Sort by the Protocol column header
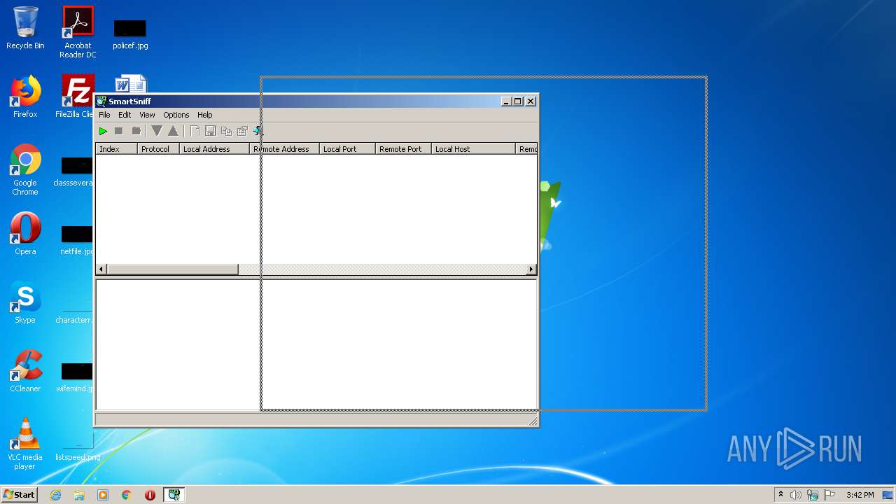This screenshot has width=896, height=504. [158, 149]
